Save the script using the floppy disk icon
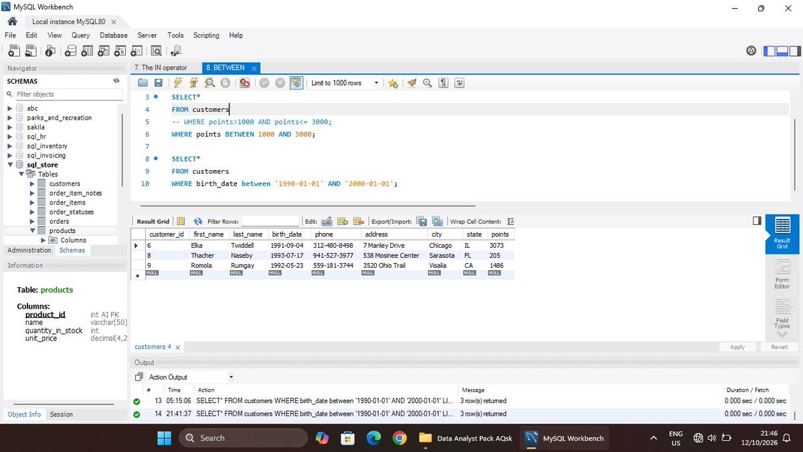Viewport: 803px width, 452px height. (159, 83)
